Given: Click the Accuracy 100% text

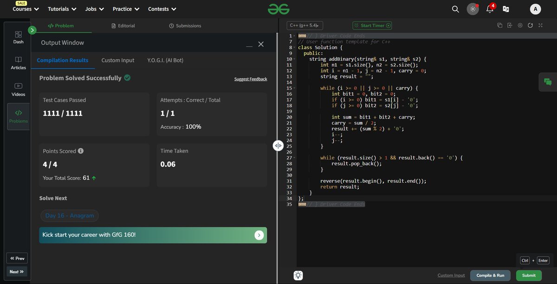Looking at the screenshot, I should [x=181, y=127].
